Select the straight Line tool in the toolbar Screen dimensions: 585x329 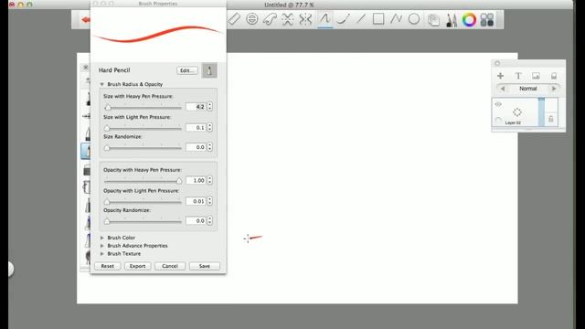click(361, 19)
